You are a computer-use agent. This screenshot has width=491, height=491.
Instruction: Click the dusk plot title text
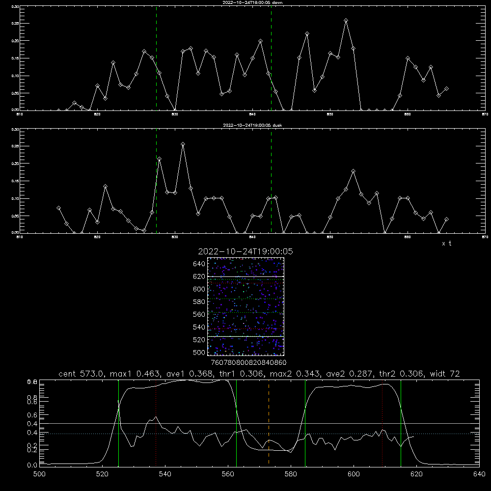252,125
